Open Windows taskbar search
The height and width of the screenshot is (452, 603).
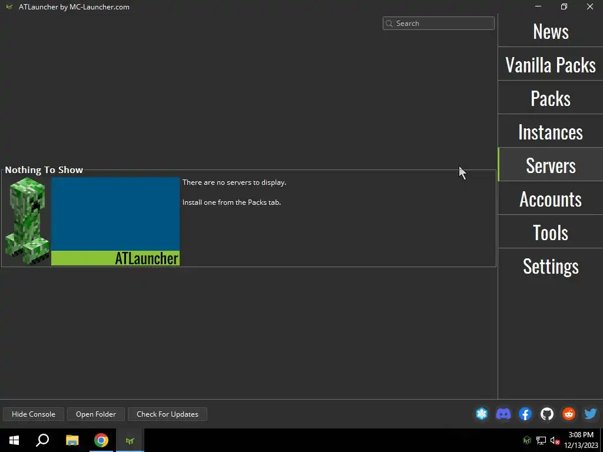point(42,440)
